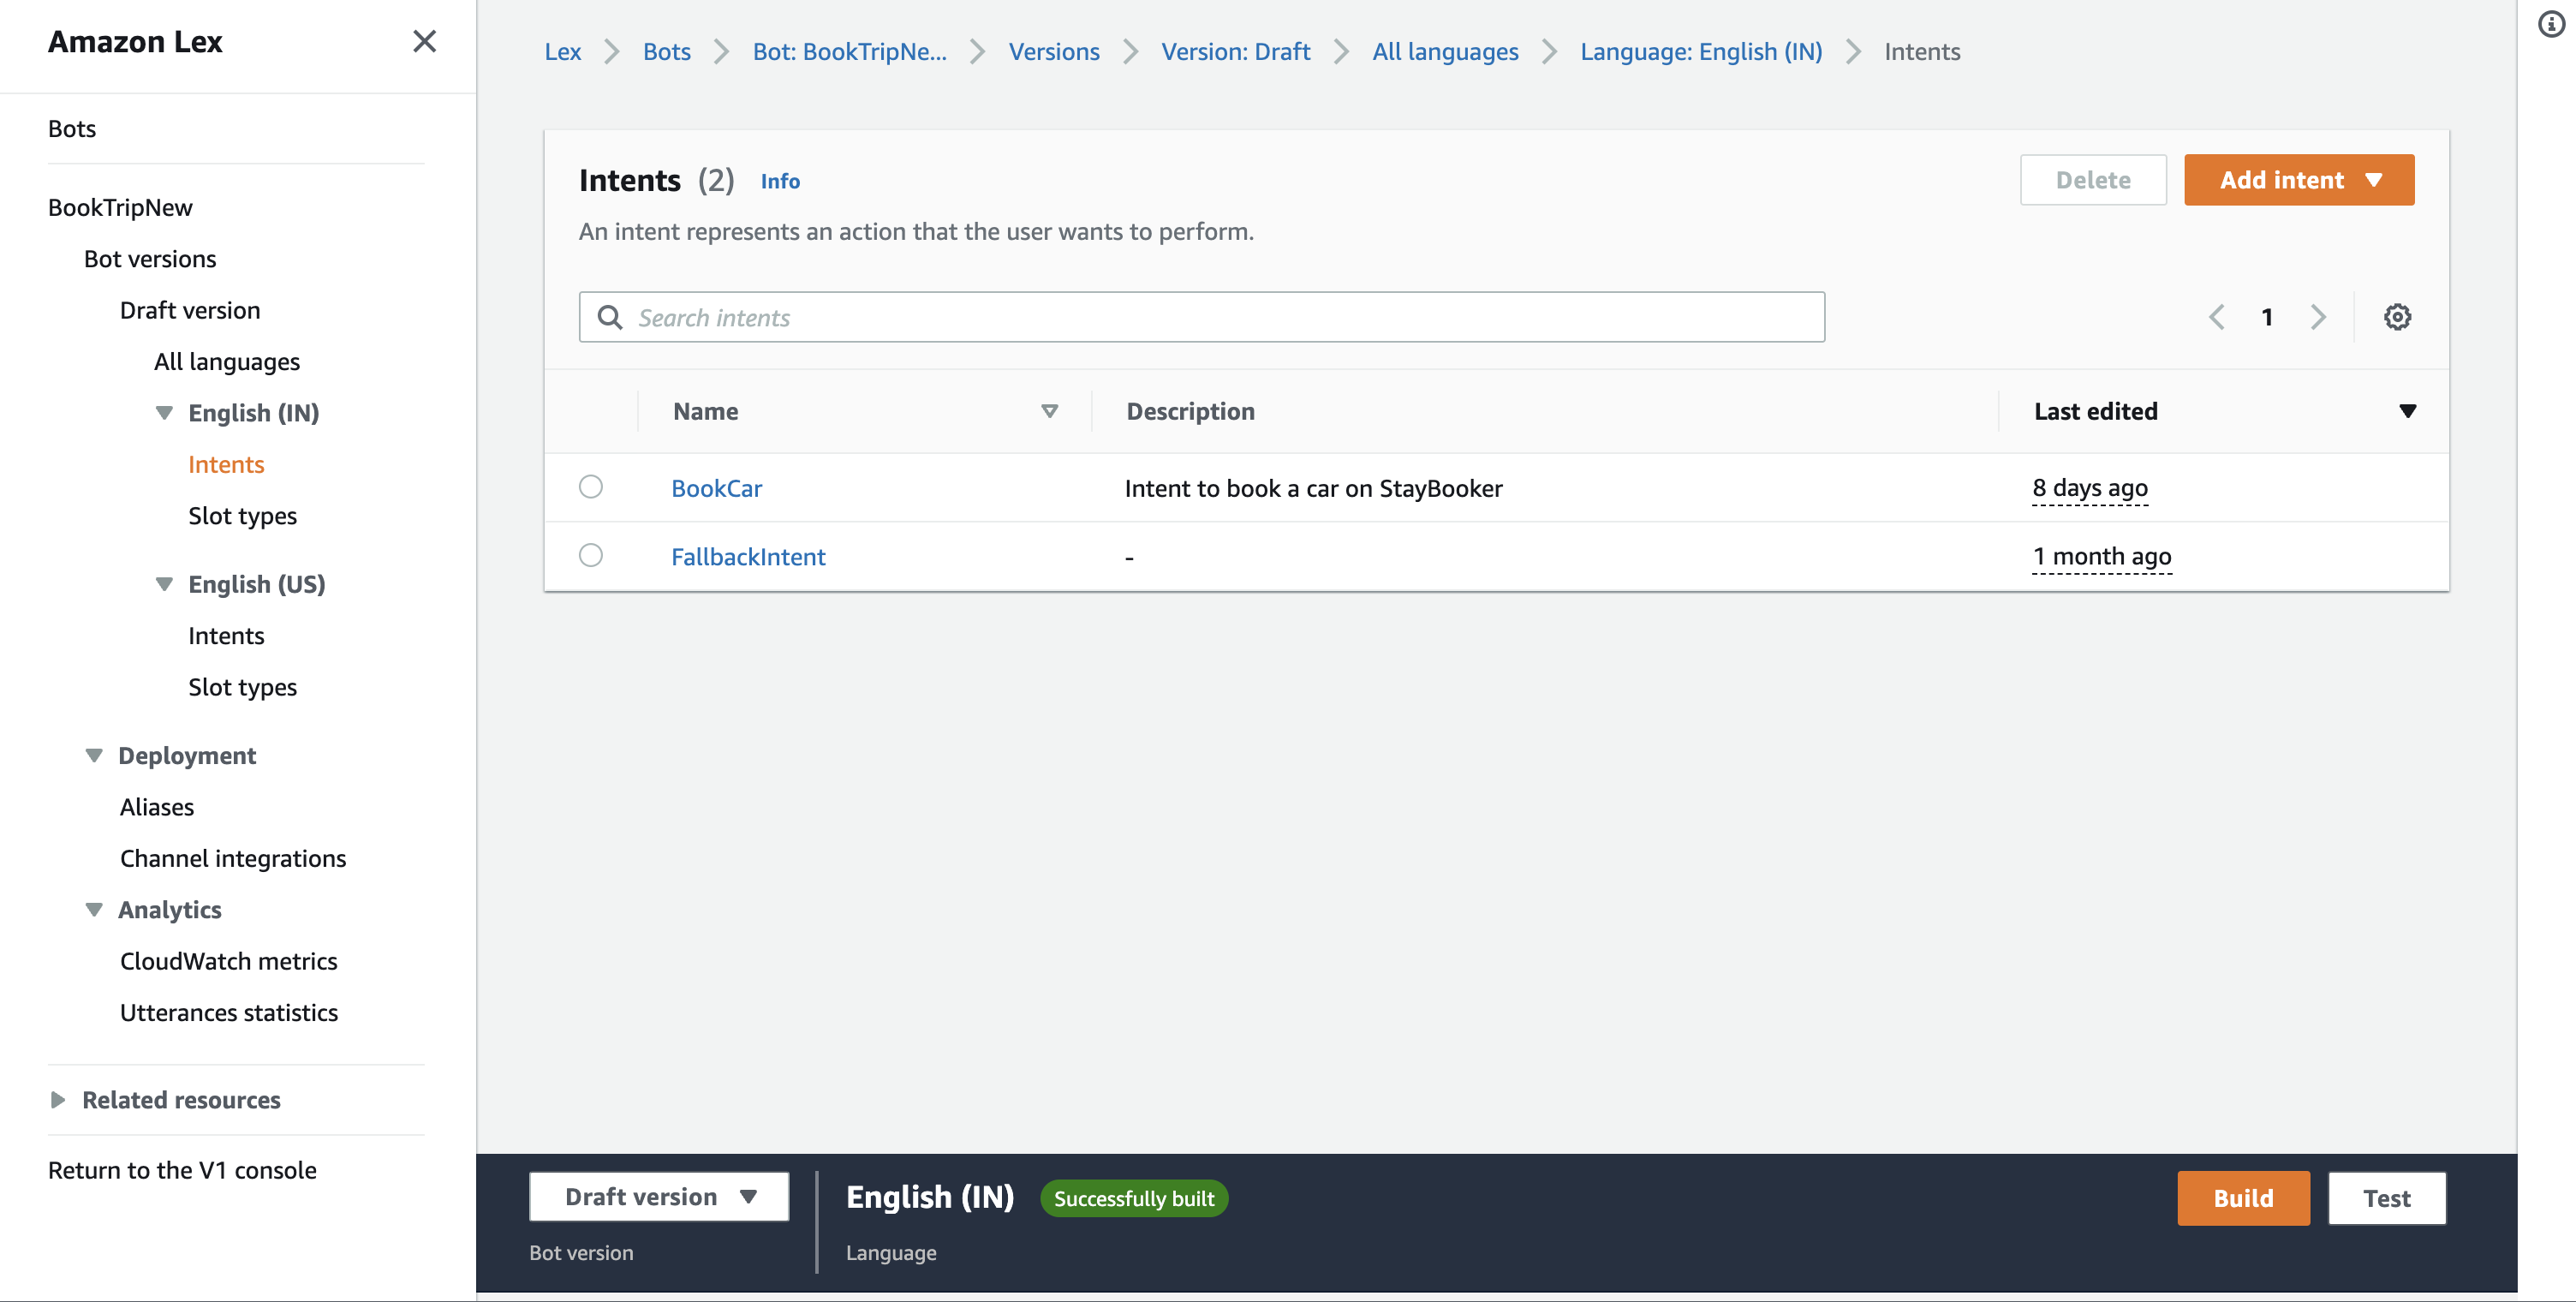Click the '8 days ago' timestamp
The width and height of the screenshot is (2576, 1302).
click(2089, 488)
